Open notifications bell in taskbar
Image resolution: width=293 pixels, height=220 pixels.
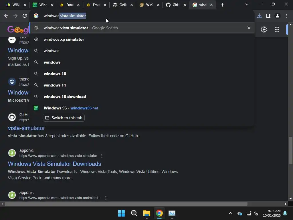coord(285,213)
